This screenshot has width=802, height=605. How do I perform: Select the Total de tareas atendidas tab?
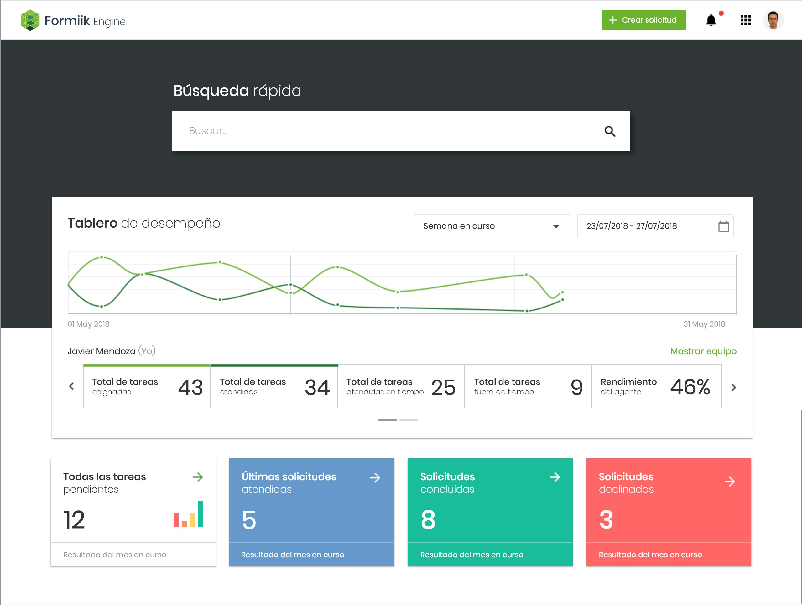[274, 387]
